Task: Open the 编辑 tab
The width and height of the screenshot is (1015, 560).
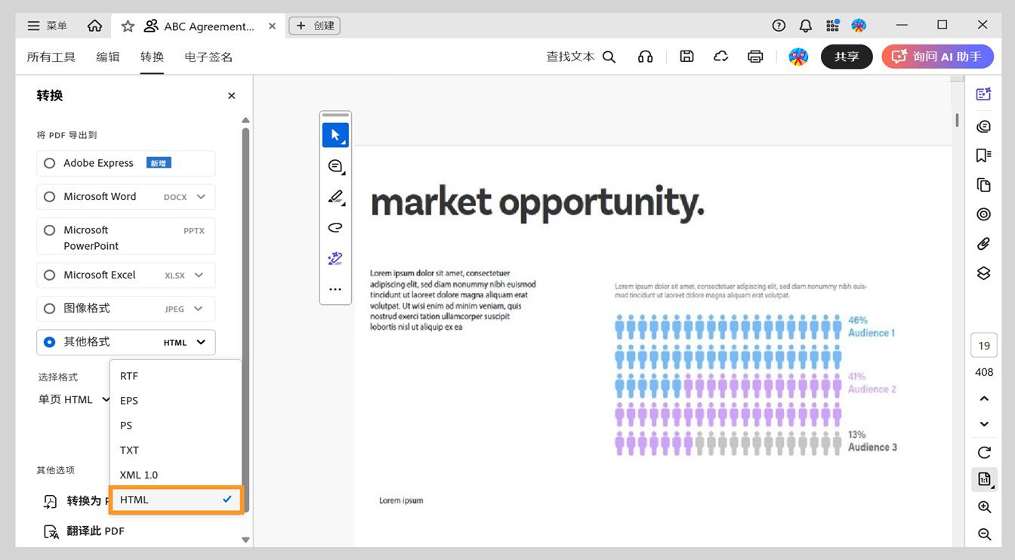Action: tap(108, 57)
